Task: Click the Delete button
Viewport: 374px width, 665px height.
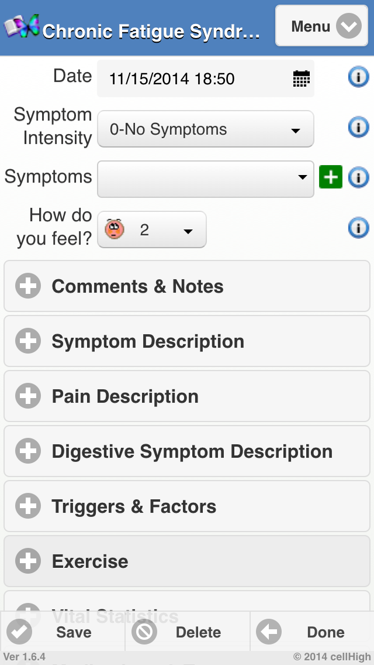Action: point(187,632)
